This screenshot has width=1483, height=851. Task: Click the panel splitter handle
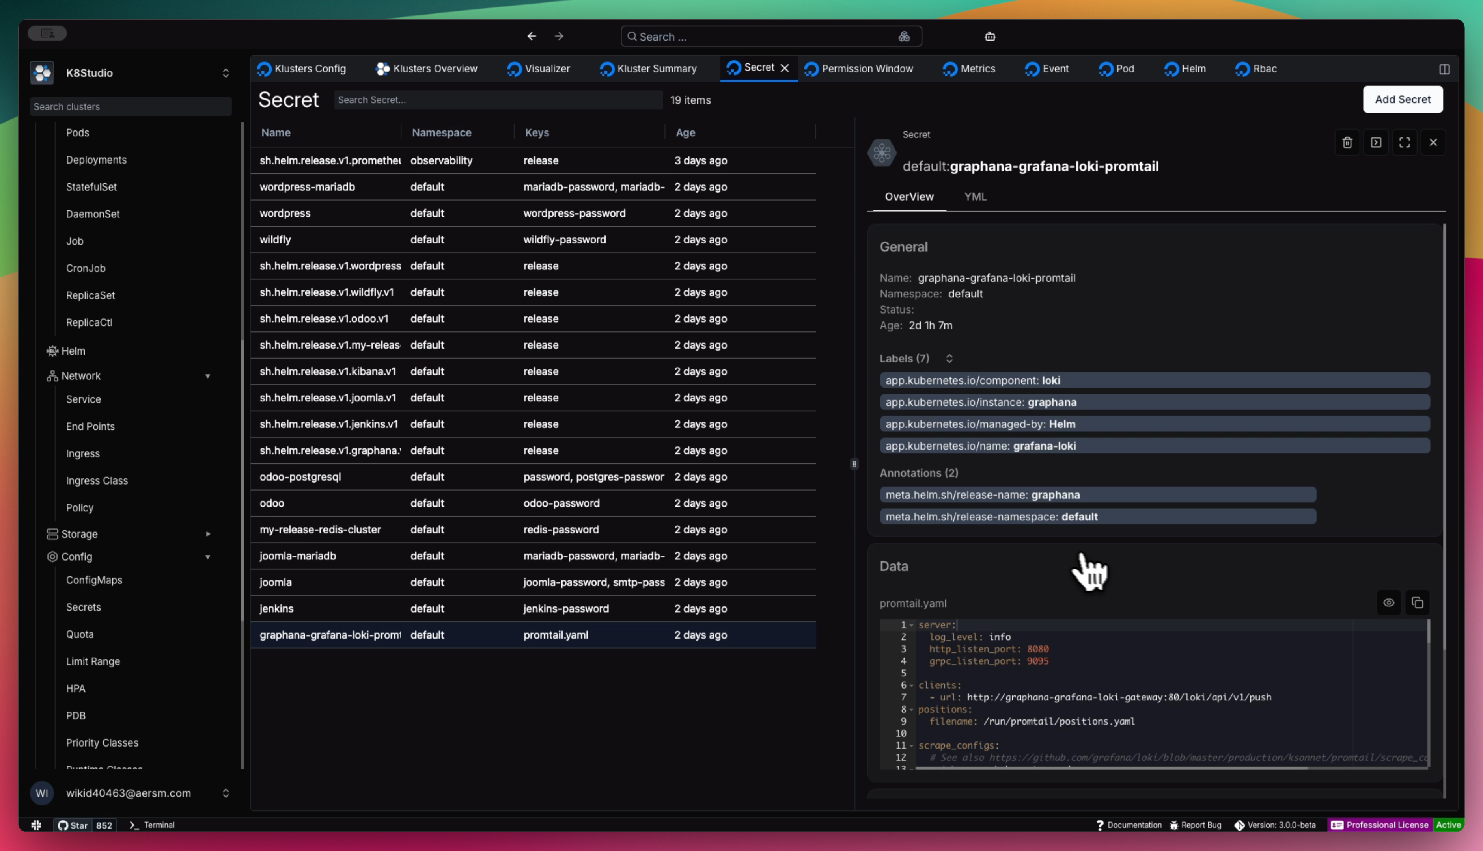click(854, 464)
